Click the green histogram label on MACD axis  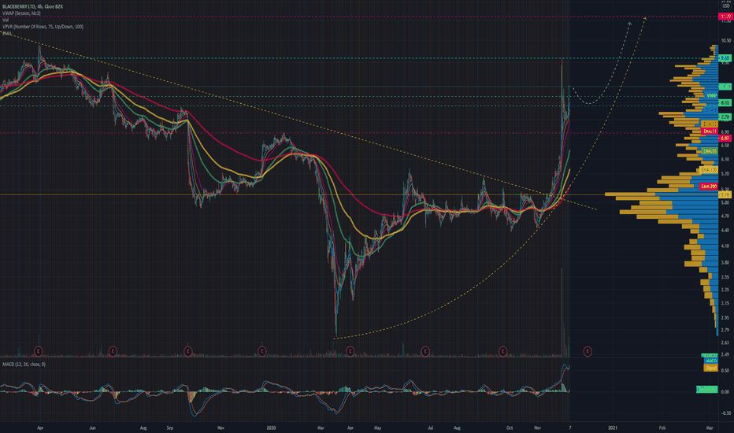click(x=707, y=390)
